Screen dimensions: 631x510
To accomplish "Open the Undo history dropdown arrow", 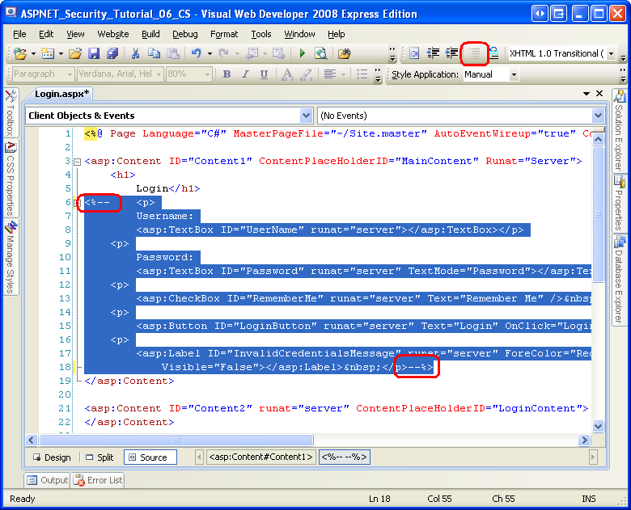I will (x=210, y=53).
